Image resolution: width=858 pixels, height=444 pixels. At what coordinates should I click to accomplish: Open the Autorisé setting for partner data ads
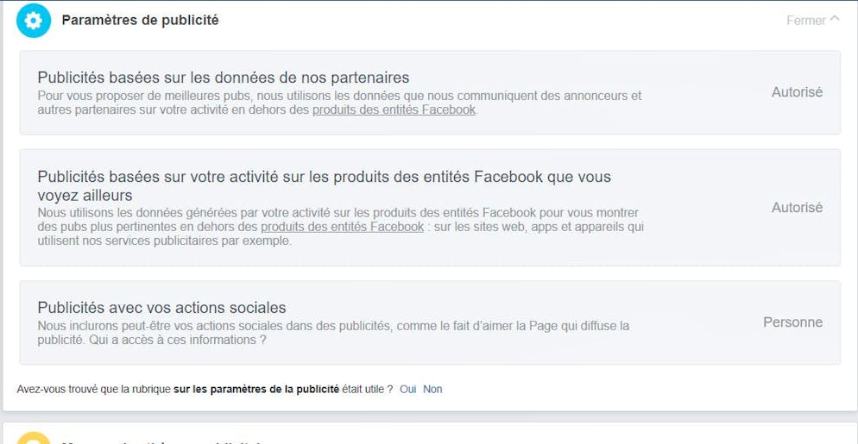(x=797, y=92)
